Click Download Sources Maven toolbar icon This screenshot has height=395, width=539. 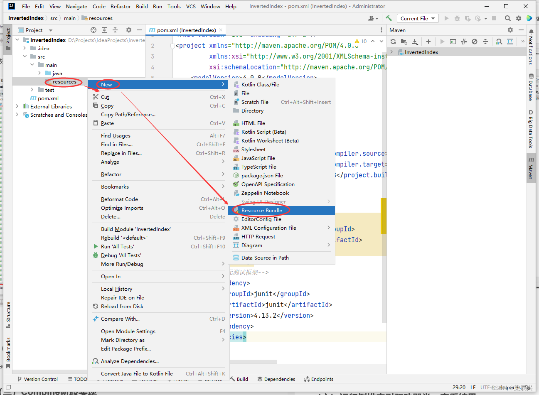[x=415, y=42]
